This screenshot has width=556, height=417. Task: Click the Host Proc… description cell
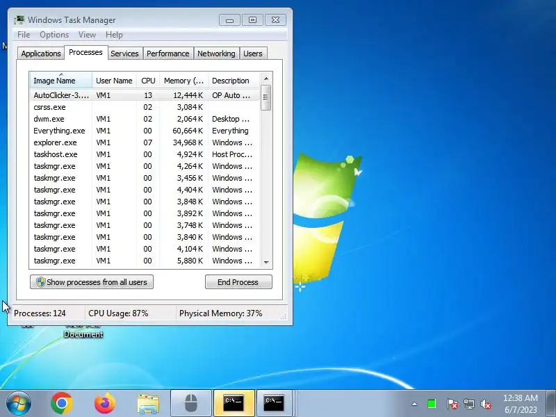coord(232,154)
